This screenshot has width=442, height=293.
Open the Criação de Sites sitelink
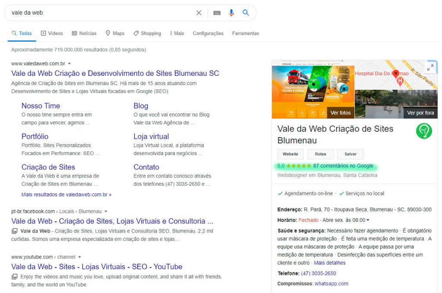[48, 167]
